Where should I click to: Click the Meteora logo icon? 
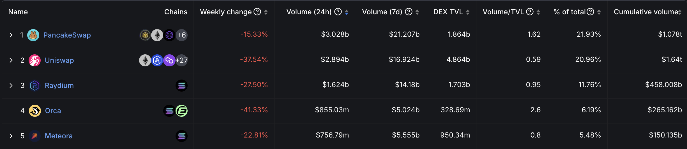[35, 136]
